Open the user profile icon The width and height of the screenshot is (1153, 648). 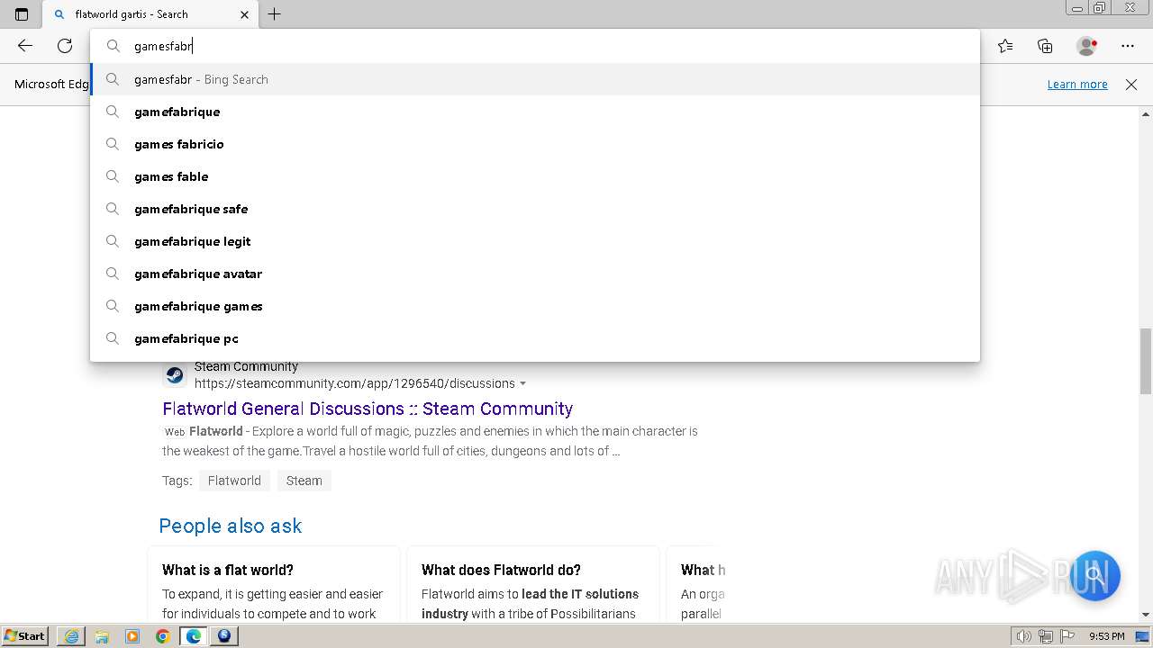(x=1086, y=46)
